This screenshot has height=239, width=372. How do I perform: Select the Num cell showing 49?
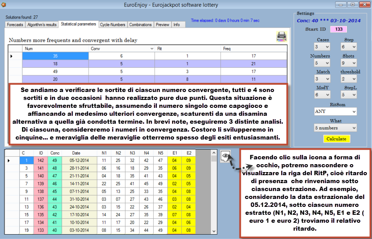[55, 71]
